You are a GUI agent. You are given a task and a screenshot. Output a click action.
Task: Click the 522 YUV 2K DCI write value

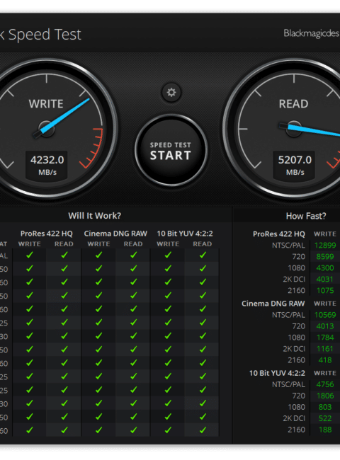tap(325, 418)
